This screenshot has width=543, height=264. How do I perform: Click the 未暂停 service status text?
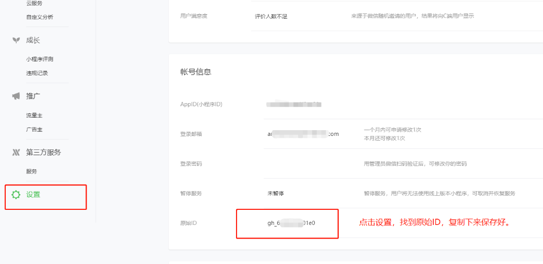click(276, 193)
